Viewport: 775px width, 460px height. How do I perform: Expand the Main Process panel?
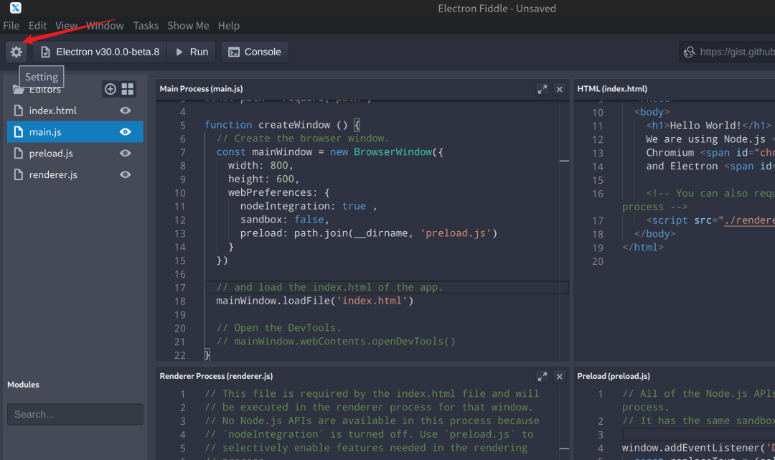(542, 89)
